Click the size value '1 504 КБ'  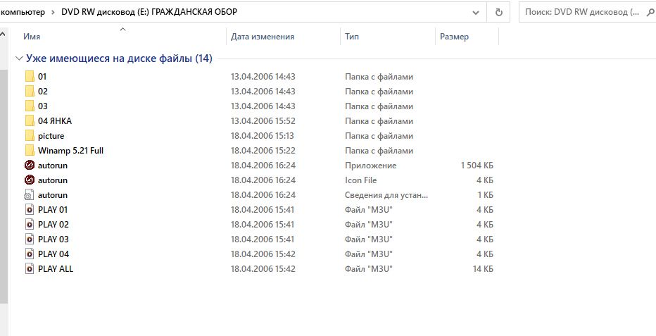tap(477, 166)
